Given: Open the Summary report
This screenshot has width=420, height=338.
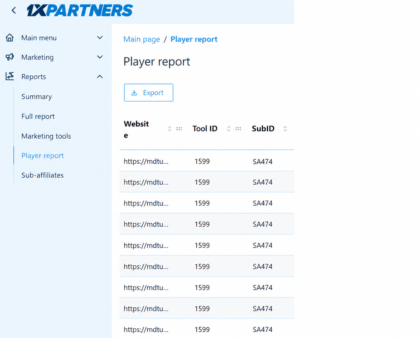Looking at the screenshot, I should [x=37, y=97].
